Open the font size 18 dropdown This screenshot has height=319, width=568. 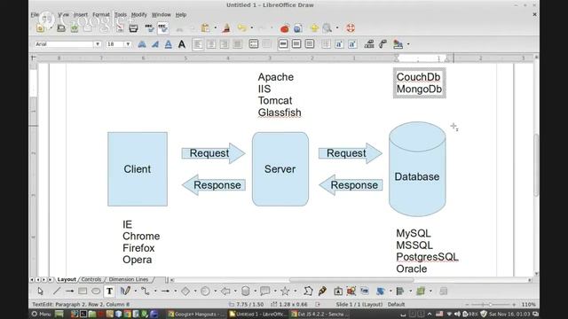128,44
